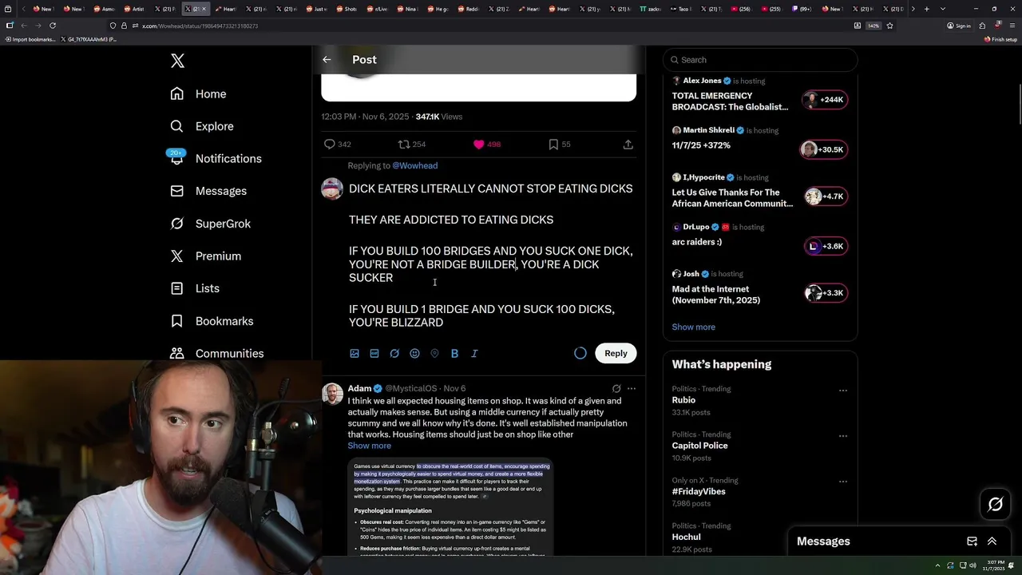Open more options on Adam's post
This screenshot has width=1022, height=575.
[631, 389]
